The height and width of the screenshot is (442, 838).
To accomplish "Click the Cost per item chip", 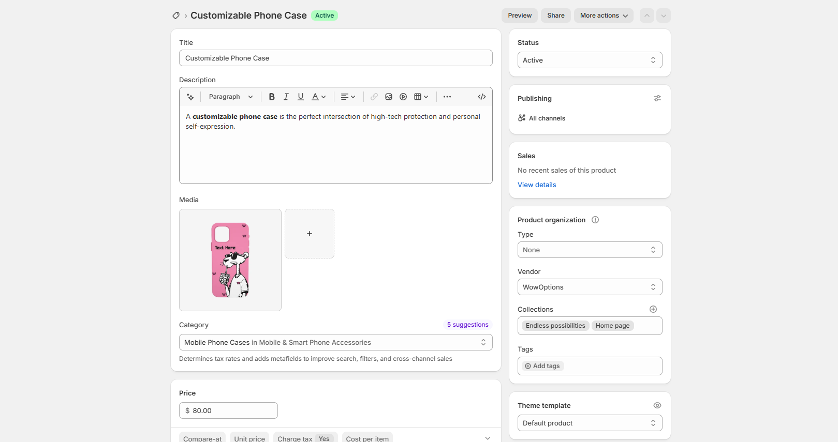I will 367,438.
